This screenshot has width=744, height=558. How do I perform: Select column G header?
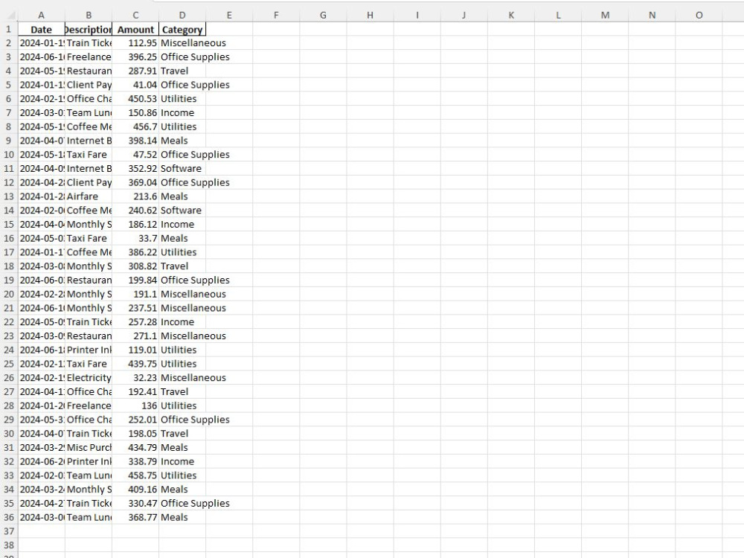323,15
